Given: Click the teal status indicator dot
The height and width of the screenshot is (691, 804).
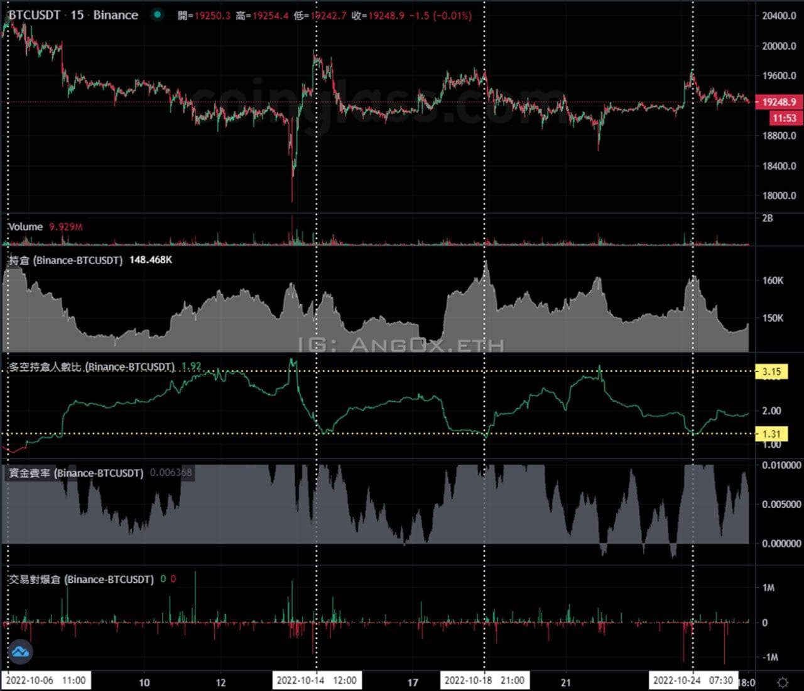Looking at the screenshot, I should 158,15.
